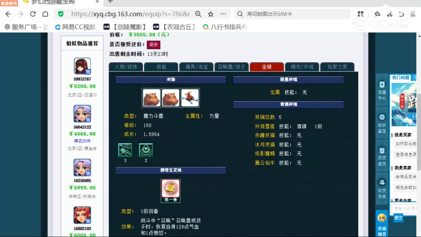The width and height of the screenshot is (421, 237).
Task: Open the extensions grid icon
Action: coord(360,14)
